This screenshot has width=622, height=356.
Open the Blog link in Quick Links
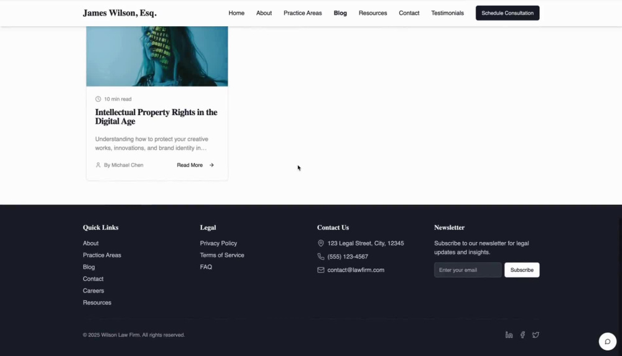coord(89,267)
